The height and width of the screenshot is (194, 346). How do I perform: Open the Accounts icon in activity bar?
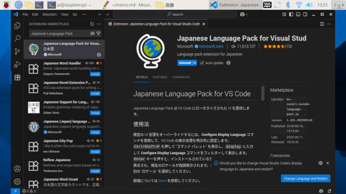[17, 169]
